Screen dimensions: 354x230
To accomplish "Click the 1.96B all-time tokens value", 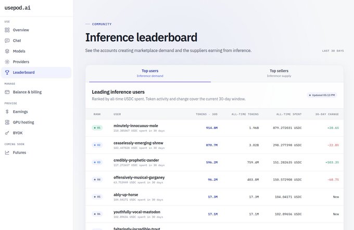I will coord(254,128).
